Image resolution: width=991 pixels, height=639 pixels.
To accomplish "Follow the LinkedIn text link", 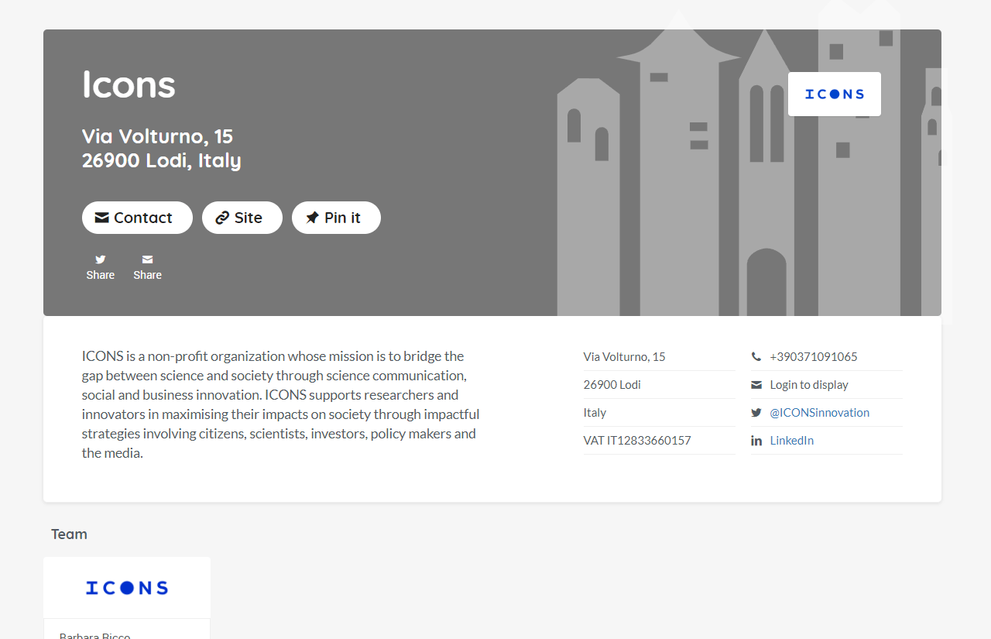I will [x=791, y=441].
